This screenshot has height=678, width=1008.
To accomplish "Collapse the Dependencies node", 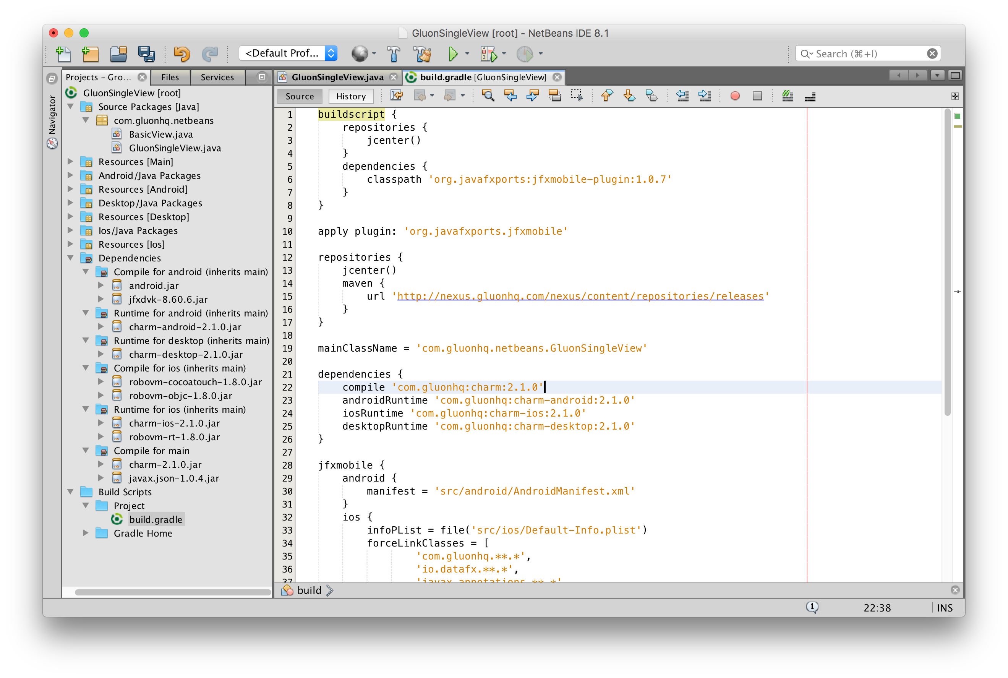I will 70,258.
